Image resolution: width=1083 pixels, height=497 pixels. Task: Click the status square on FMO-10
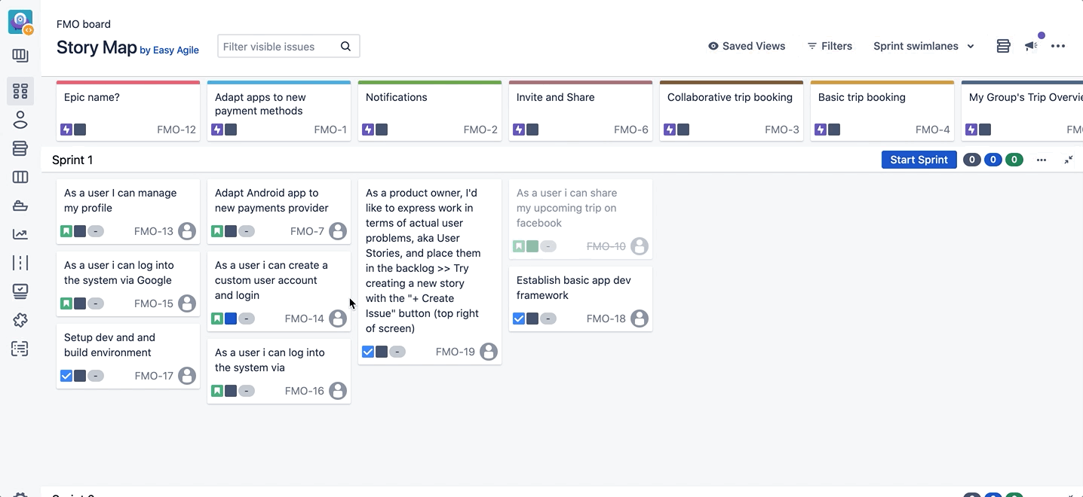coord(532,246)
